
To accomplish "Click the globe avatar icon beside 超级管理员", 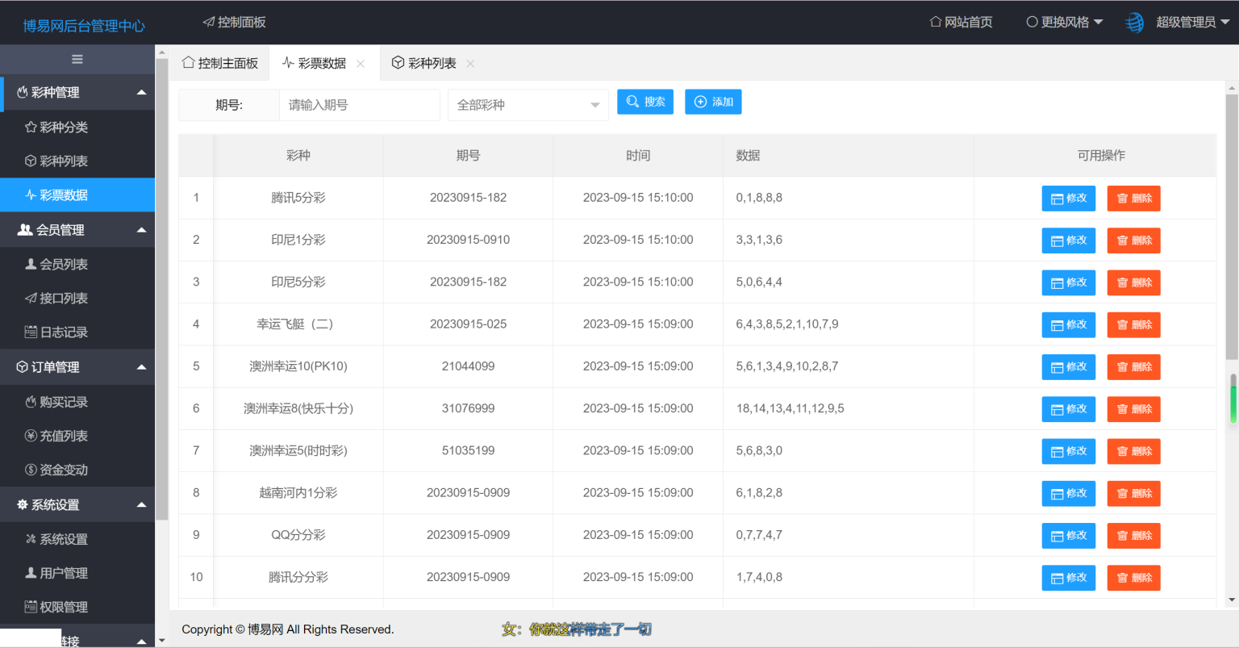I will click(x=1134, y=23).
